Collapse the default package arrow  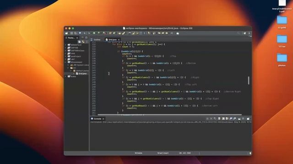pyautogui.click(x=71, y=71)
